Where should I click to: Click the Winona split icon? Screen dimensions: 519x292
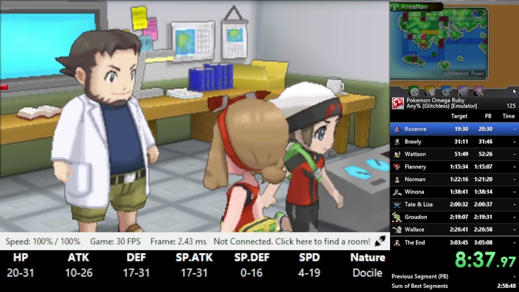(x=397, y=192)
